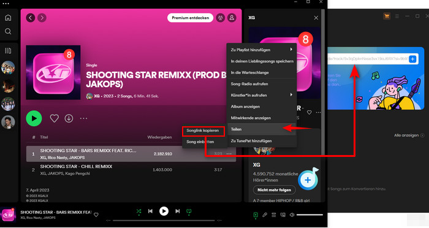Open more options dots in right panel
The image size is (429, 228).
[318, 112]
